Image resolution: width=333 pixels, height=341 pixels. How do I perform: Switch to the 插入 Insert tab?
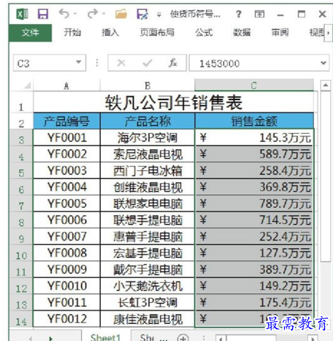110,33
